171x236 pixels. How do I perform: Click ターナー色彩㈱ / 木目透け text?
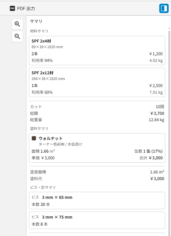pos(60,144)
